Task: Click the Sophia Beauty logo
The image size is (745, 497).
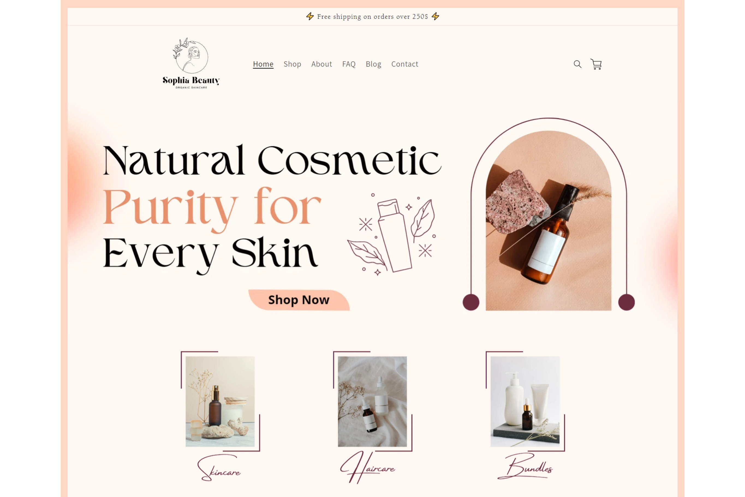Action: pyautogui.click(x=191, y=63)
